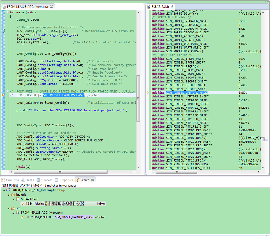
Task: Switch to the SKEAZ1284.h header tab
Action: pyautogui.click(x=160, y=7)
